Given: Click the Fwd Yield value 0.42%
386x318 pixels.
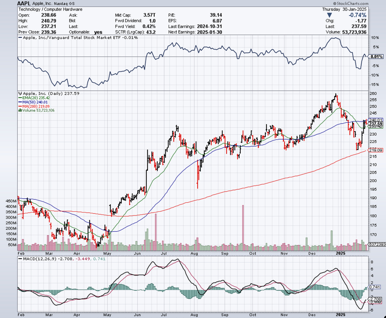Looking at the screenshot, I should click(x=149, y=26).
